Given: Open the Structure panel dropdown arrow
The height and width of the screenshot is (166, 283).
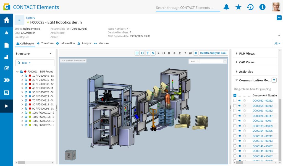Looking at the screenshot, I should tap(50, 54).
